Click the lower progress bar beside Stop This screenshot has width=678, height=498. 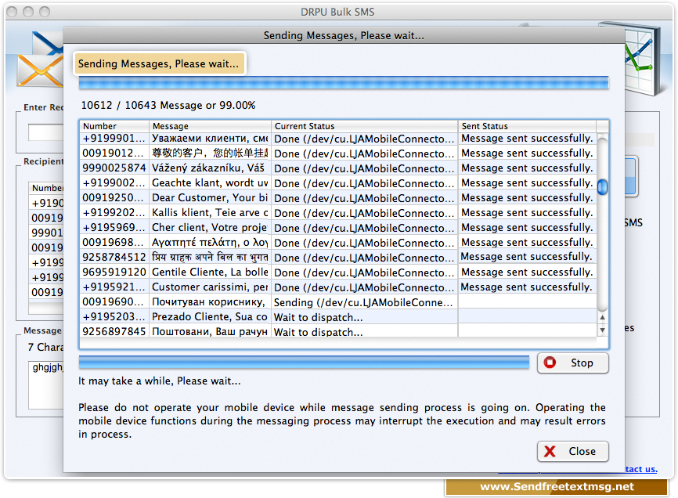tap(304, 363)
